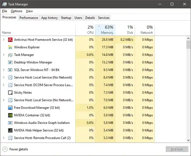Image resolution: width=191 pixels, height=156 pixels.
Task: Click the SQL Server Windows NT icon
Action: coord(10,70)
